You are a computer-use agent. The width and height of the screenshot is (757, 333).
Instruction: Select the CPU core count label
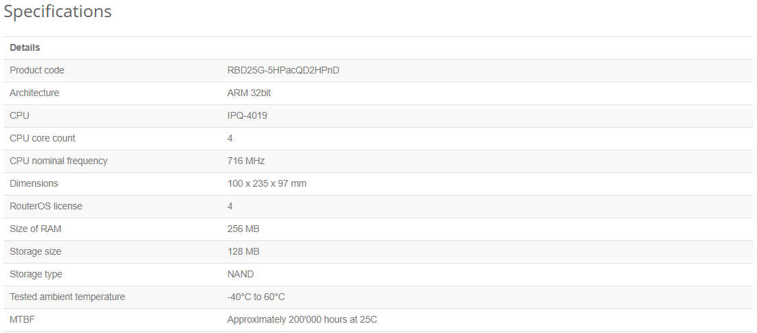click(43, 139)
